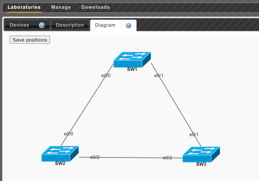Switch to the Description tab
Viewport: 259px width, 181px height.
coord(70,25)
